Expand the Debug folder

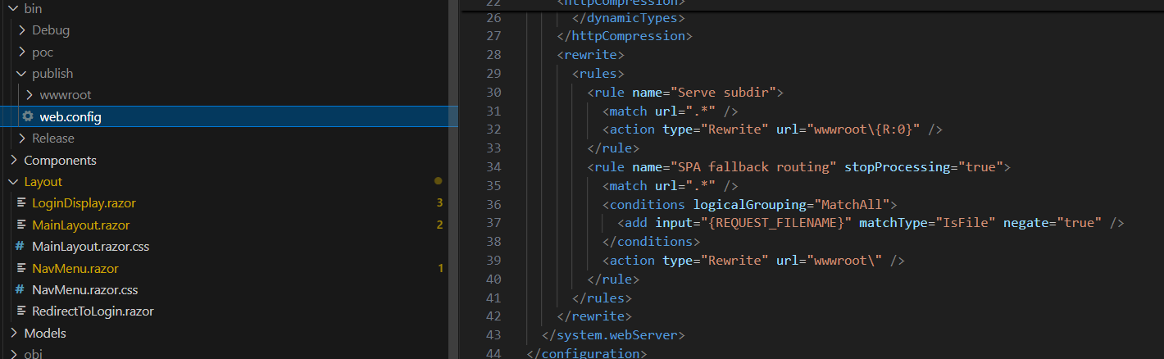[x=22, y=30]
